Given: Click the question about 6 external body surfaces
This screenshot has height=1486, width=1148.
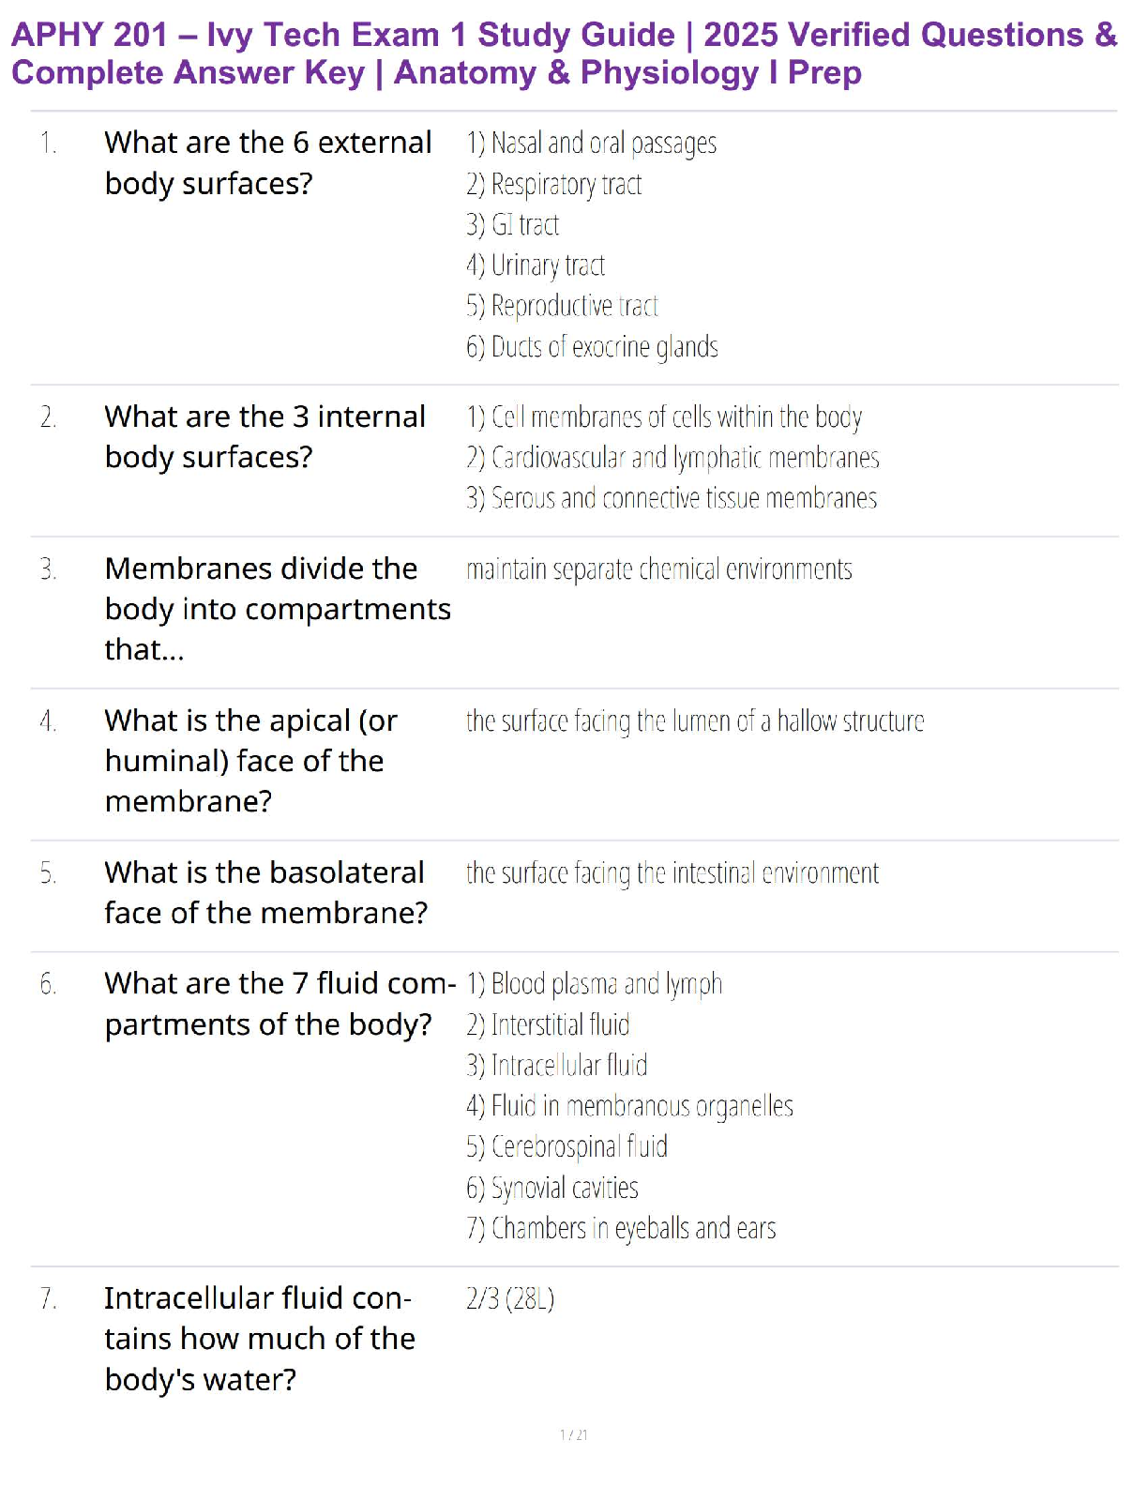Looking at the screenshot, I should point(267,162).
